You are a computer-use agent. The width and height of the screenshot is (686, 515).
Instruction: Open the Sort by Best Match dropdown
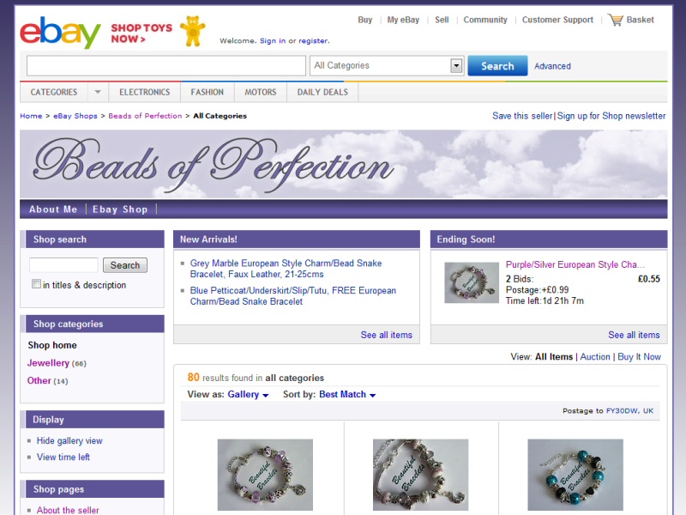pos(347,395)
